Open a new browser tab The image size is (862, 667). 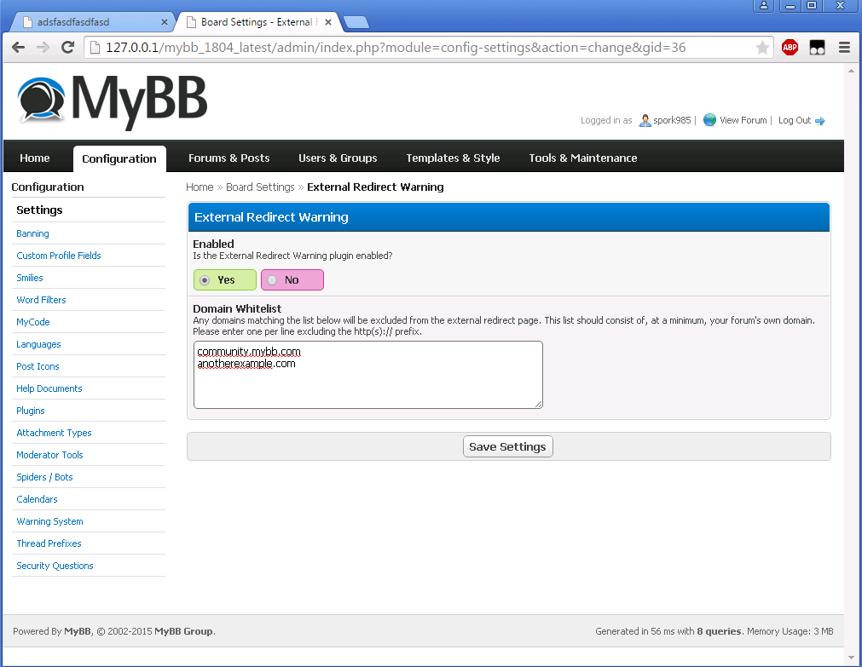point(356,22)
